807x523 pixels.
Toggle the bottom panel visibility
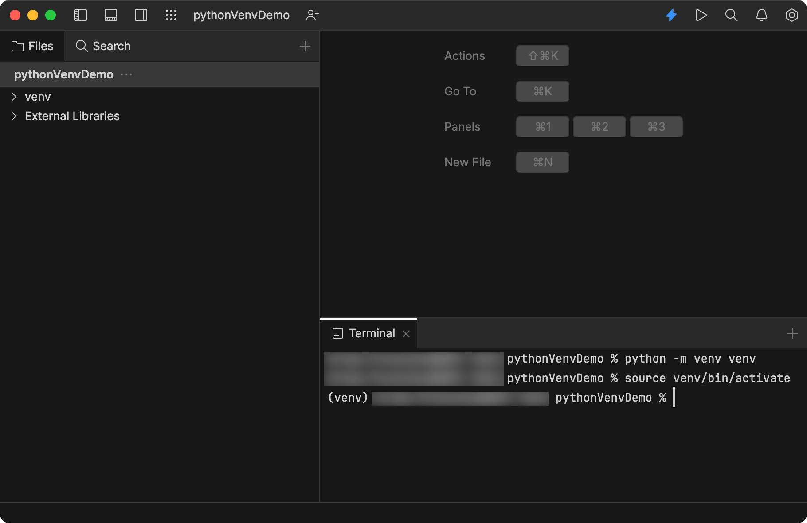[110, 15]
